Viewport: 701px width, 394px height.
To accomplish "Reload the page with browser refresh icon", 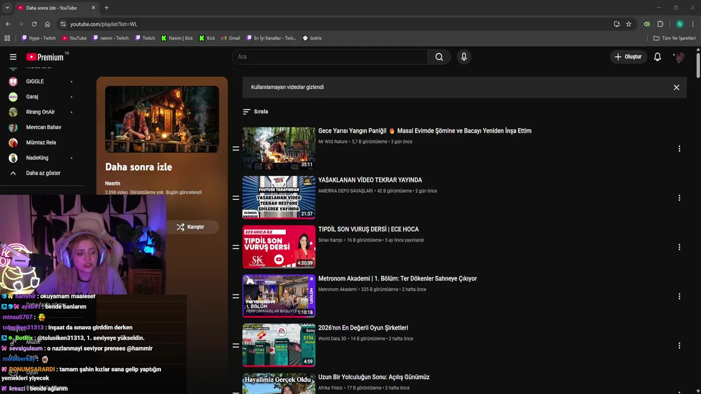I will point(34,24).
